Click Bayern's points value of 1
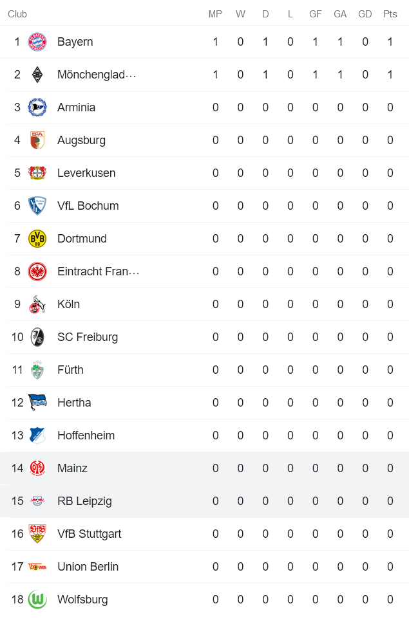 coord(390,41)
